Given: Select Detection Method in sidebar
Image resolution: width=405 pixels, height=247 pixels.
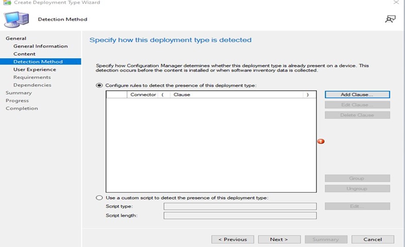Looking at the screenshot, I should click(x=38, y=62).
